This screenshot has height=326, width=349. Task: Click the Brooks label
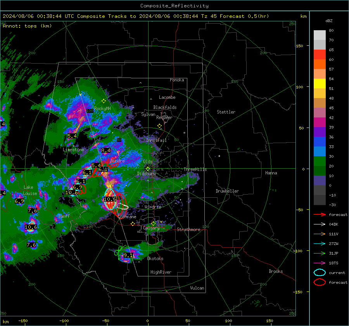coord(276,271)
